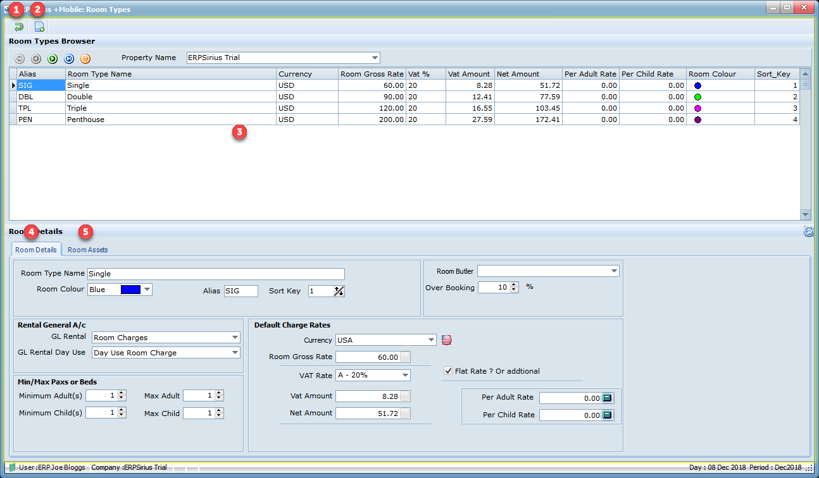
Task: Click into the Room Type Name field
Action: [x=216, y=274]
